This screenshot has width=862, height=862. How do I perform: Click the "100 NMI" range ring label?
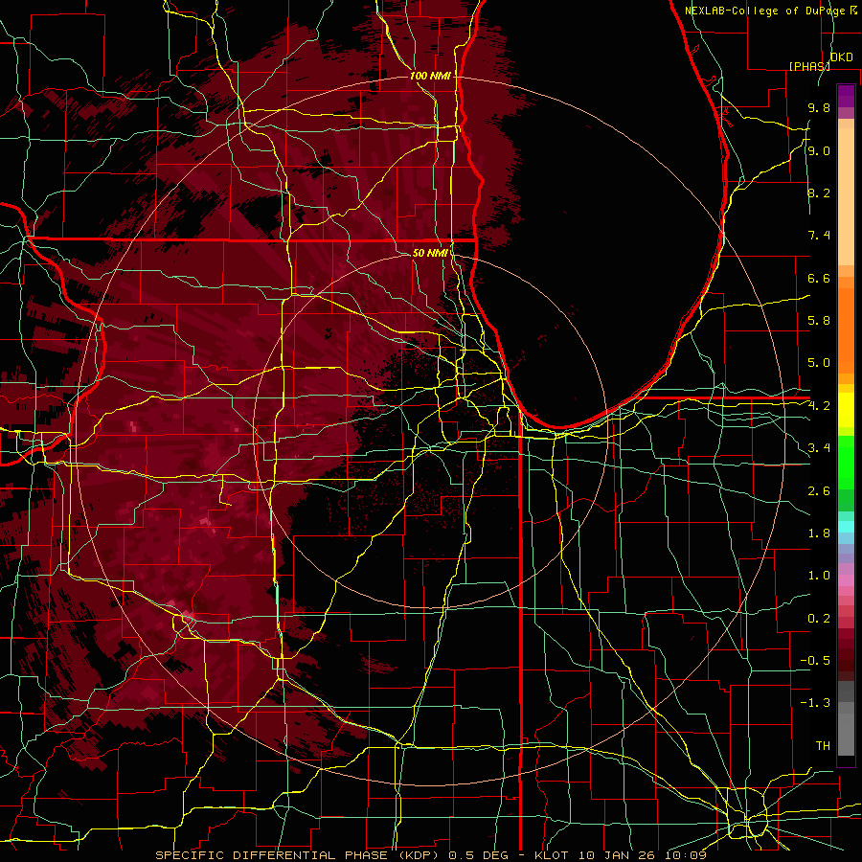430,76
